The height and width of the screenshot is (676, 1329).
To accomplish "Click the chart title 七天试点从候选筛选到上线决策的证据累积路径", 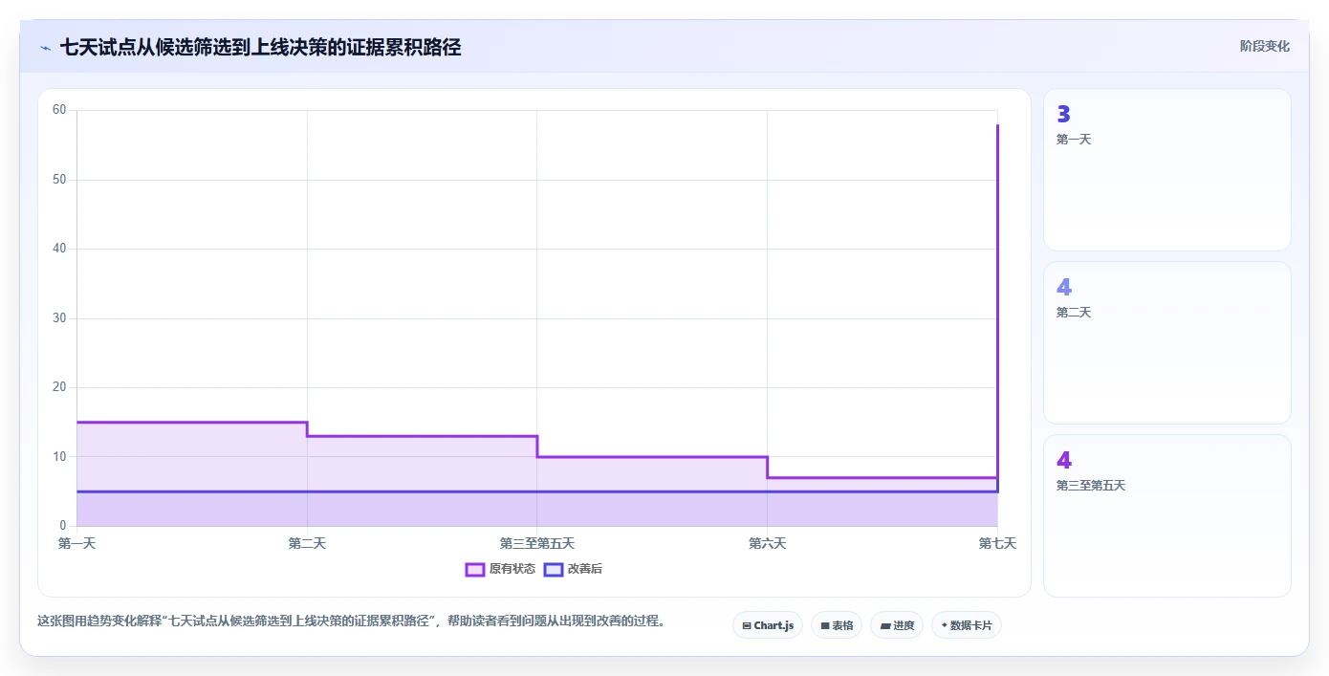I will (x=260, y=47).
